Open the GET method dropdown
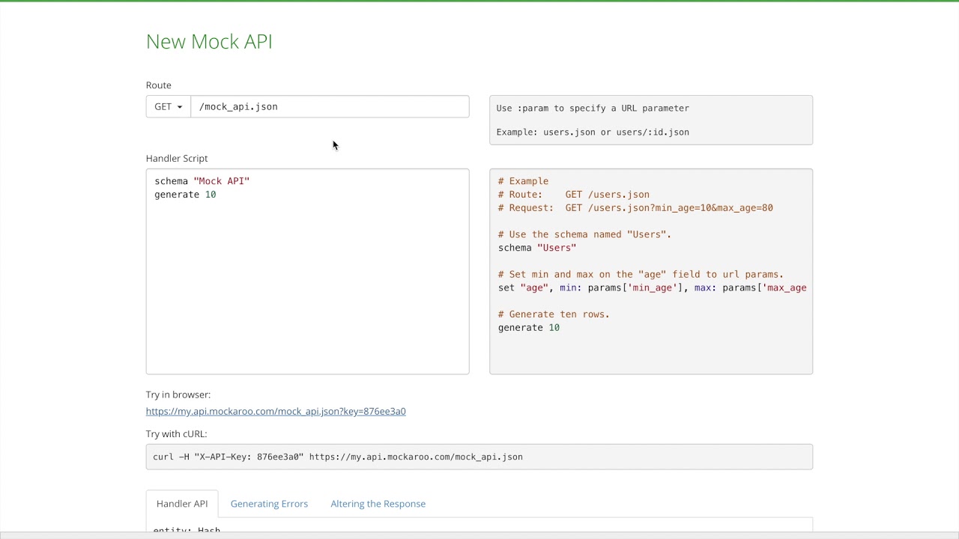The image size is (959, 539). (x=169, y=106)
